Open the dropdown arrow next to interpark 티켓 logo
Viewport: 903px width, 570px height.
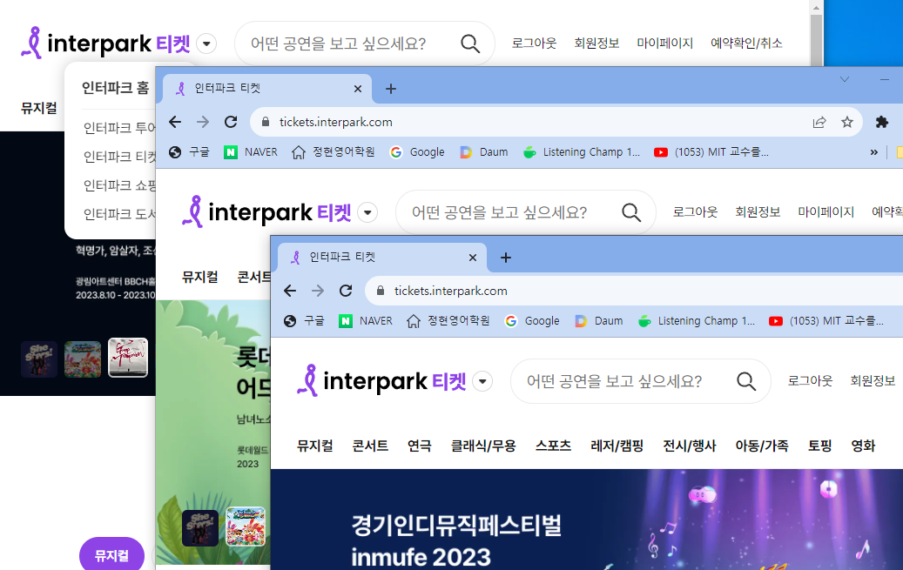[x=483, y=381]
